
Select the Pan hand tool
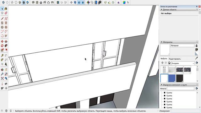click(x=6, y=70)
